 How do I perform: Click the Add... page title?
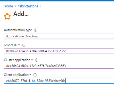pos(21,14)
